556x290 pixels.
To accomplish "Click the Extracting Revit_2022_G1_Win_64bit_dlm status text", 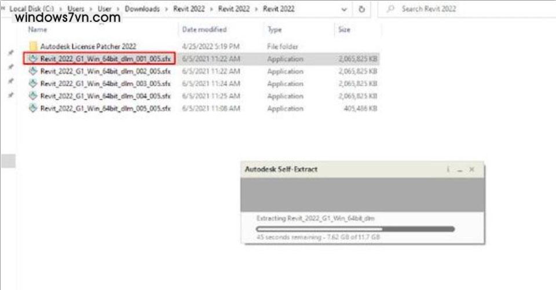I will click(315, 218).
